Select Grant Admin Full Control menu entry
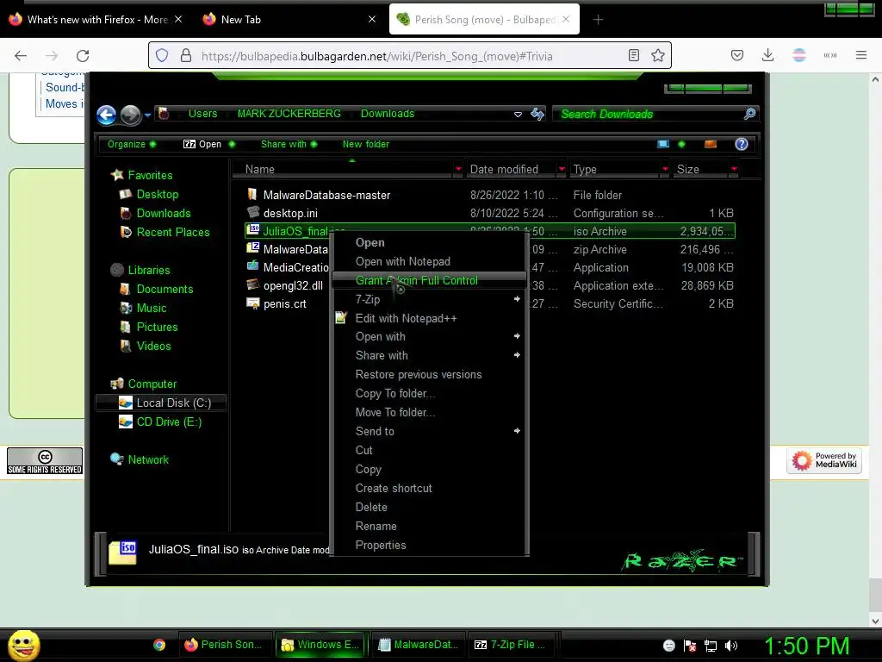Viewport: 882px width, 662px height. 430,280
